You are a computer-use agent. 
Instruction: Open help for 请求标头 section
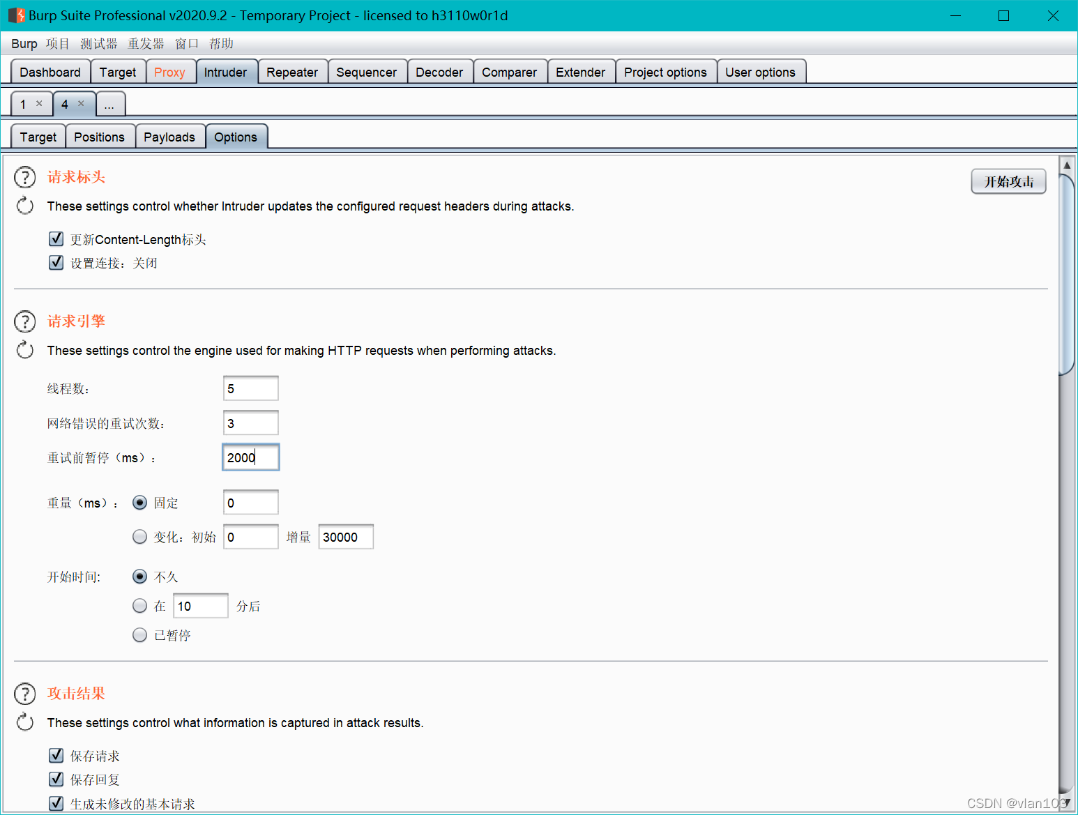[25, 177]
